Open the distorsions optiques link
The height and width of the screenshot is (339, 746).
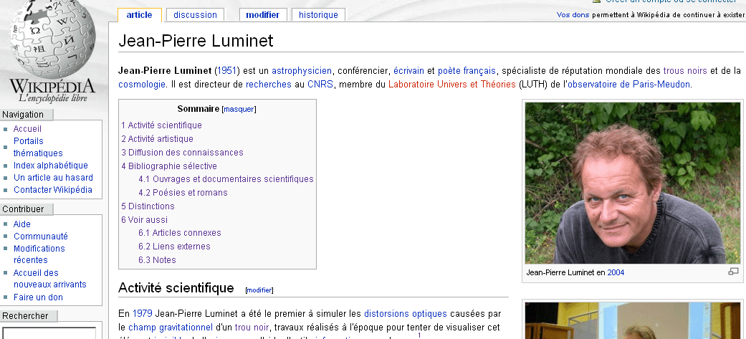coord(406,314)
